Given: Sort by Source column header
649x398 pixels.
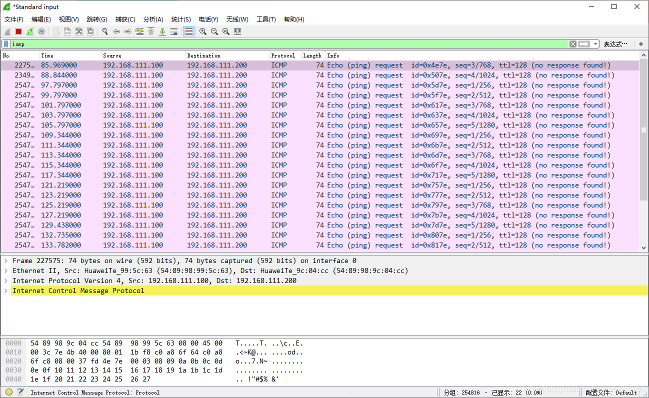Looking at the screenshot, I should coord(143,55).
